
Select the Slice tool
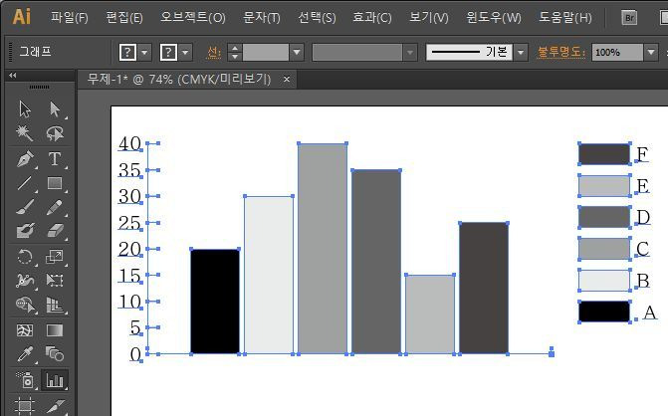[56, 406]
